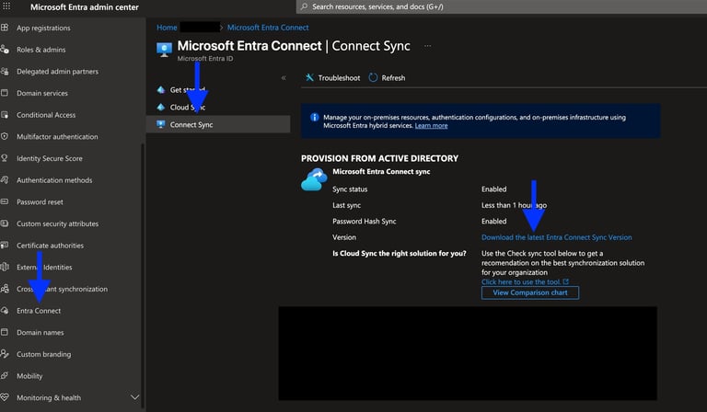The image size is (707, 412).
Task: Click the search magnifier icon
Action: (305, 6)
